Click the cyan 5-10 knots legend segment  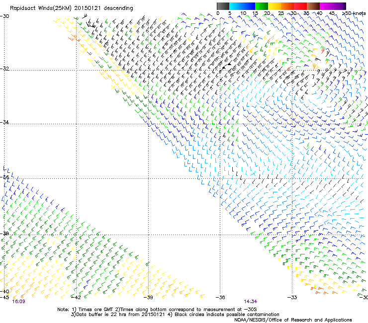coord(236,6)
